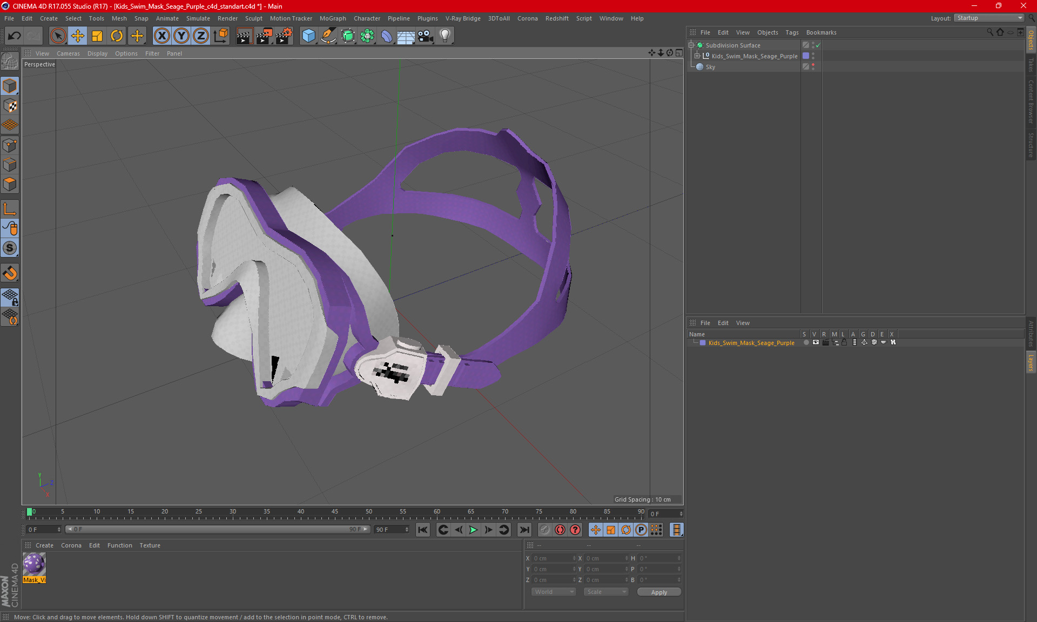Switch to Points mode
The height and width of the screenshot is (622, 1037).
(10, 145)
